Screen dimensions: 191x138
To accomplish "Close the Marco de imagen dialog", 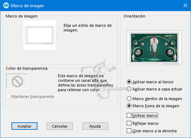I will pyautogui.click(x=185, y=5).
